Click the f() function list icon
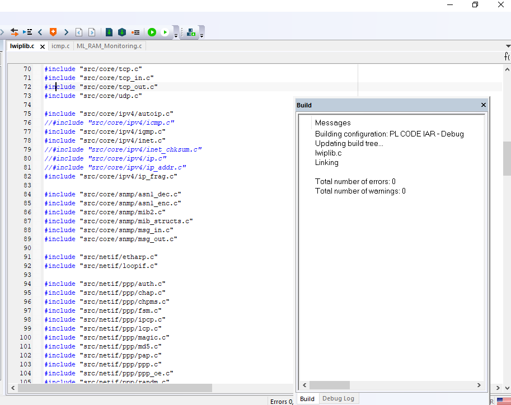 tap(507, 56)
